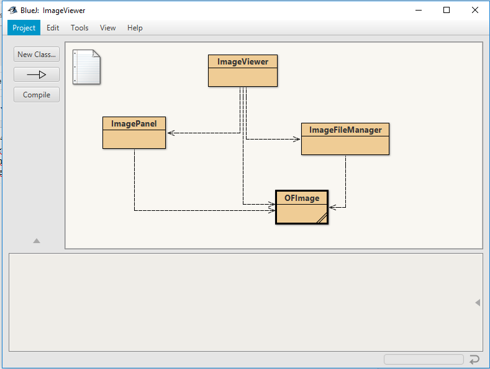This screenshot has height=369, width=490.
Task: Close the BlueJ ImageViewer window
Action: tap(475, 11)
